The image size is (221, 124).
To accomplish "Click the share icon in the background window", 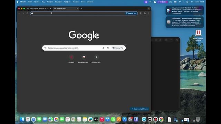I will (166, 40).
